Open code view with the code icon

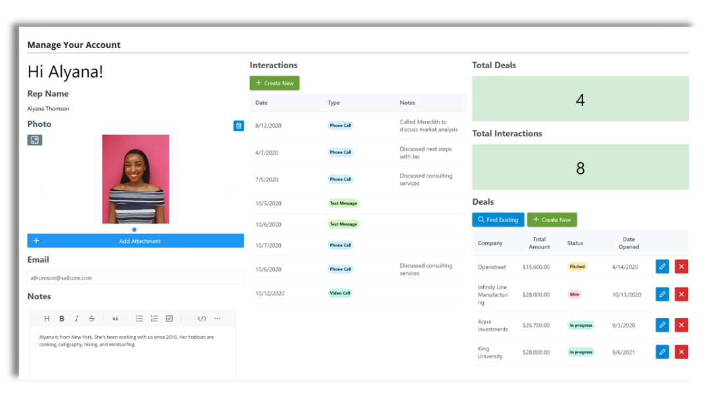pyautogui.click(x=202, y=318)
